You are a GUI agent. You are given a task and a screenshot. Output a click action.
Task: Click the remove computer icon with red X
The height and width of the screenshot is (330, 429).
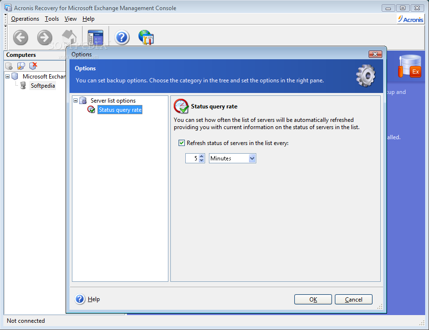click(x=33, y=66)
